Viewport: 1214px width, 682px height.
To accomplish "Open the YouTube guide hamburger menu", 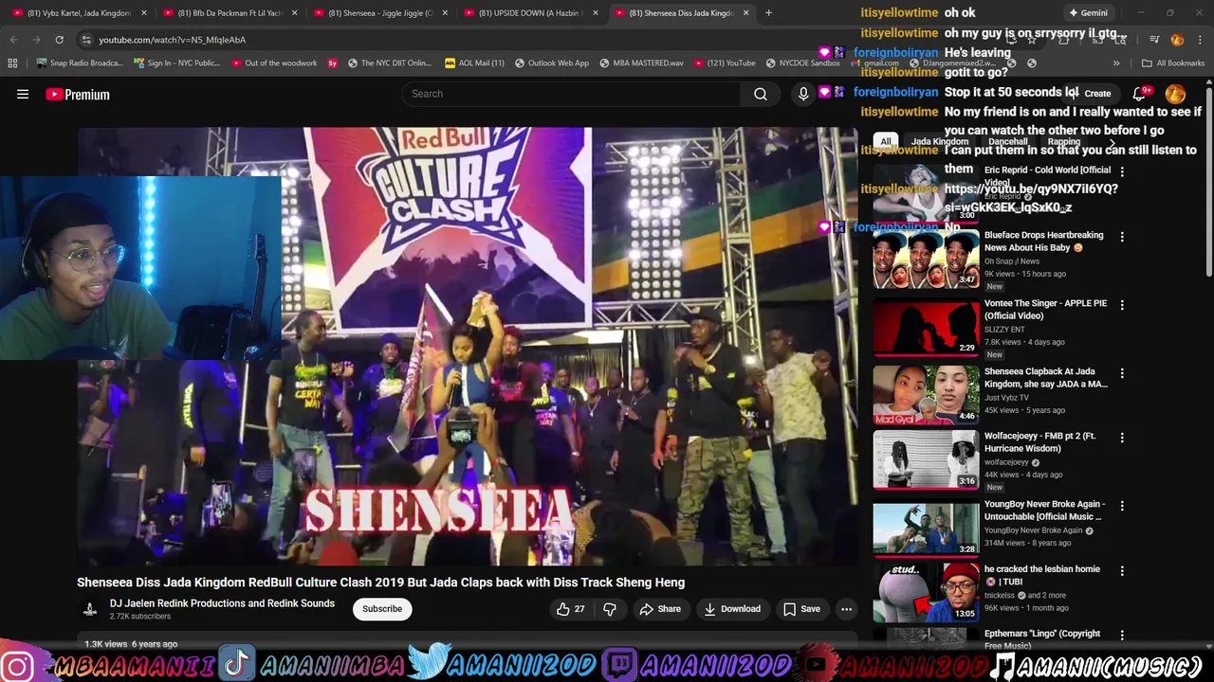I will [x=23, y=94].
